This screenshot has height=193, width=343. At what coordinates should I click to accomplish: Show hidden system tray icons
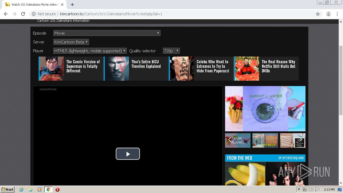299,190
